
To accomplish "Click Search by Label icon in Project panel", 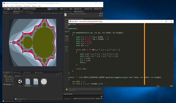I will [x=59, y=74].
